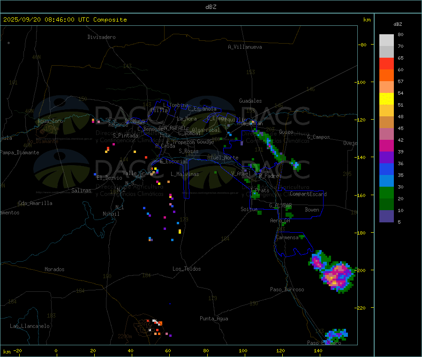Click the 80 dBZ white legend swatch
Image resolution: width=422 pixels, height=357 pixels.
(386, 40)
